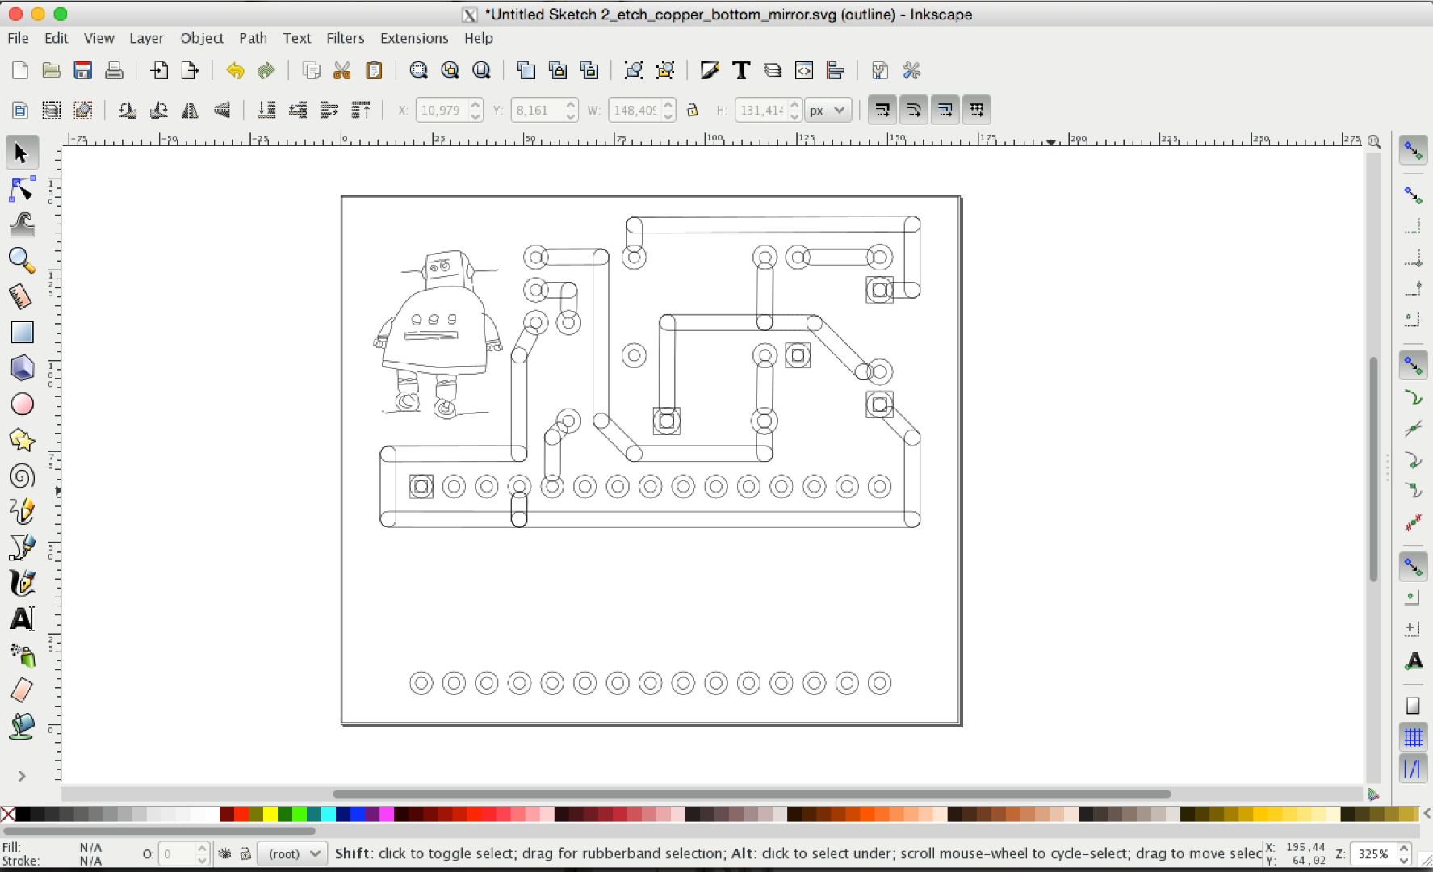The image size is (1433, 872).
Task: Toggle scale rounded rectangle corners
Action: (913, 110)
